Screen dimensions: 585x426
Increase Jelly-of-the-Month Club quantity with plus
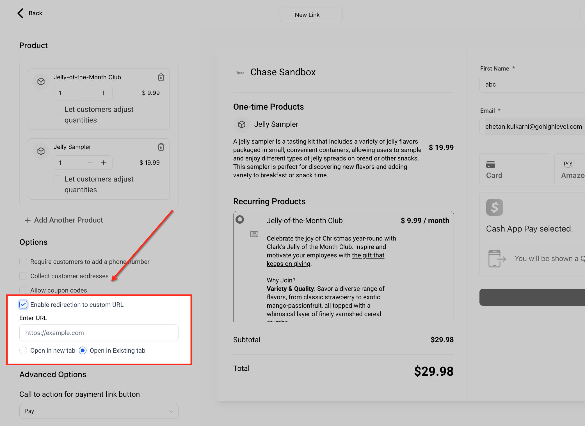[x=103, y=93]
